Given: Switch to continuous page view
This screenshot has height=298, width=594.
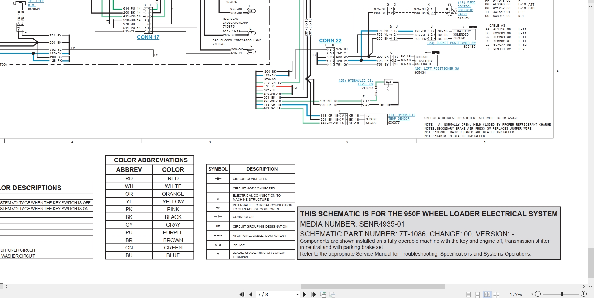Looking at the screenshot, I should [478, 295].
